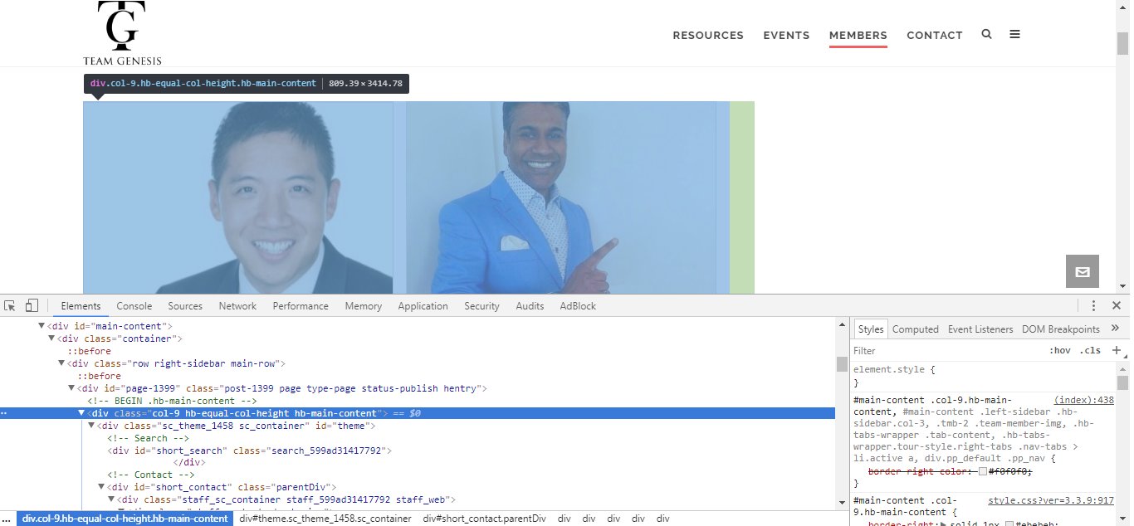Click the Search comment row in DOM
The image size is (1134, 526).
tap(149, 438)
